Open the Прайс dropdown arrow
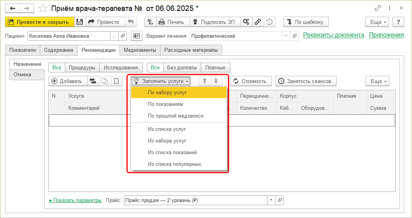Viewport: 412px width, 218px height. 271,200
